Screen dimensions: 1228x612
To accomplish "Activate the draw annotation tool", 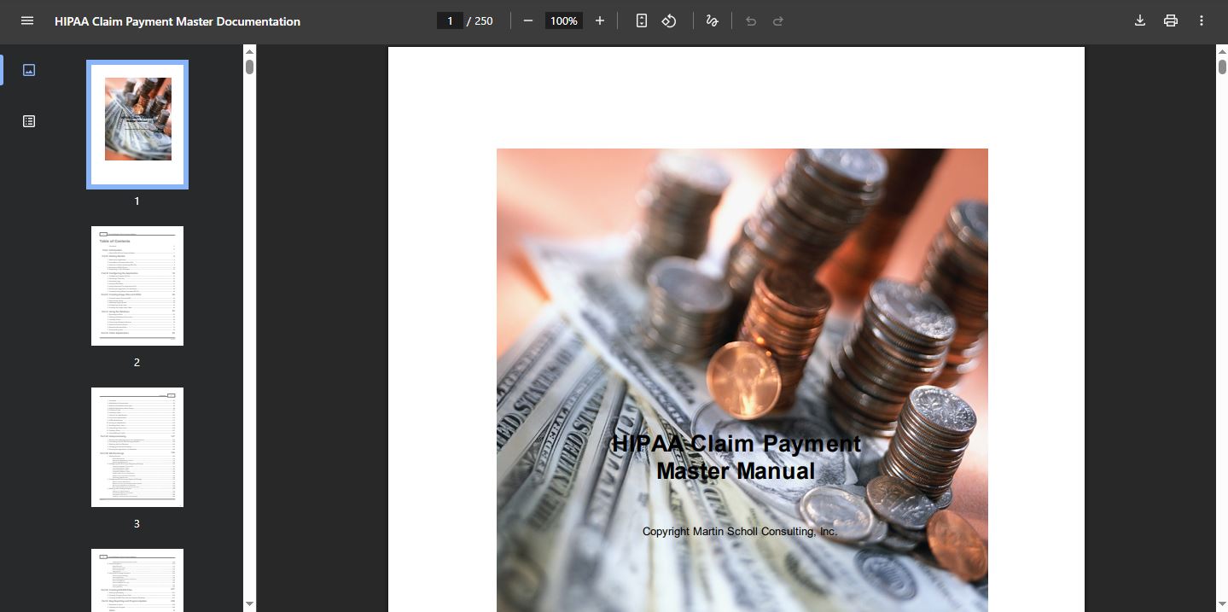I will [x=712, y=20].
